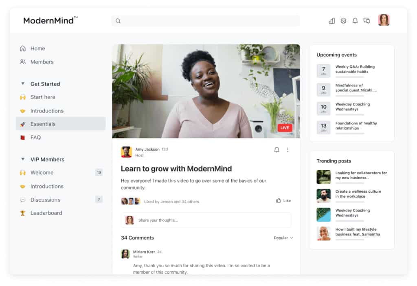
Task: Click Discussions unread badge 7
Action: point(99,200)
